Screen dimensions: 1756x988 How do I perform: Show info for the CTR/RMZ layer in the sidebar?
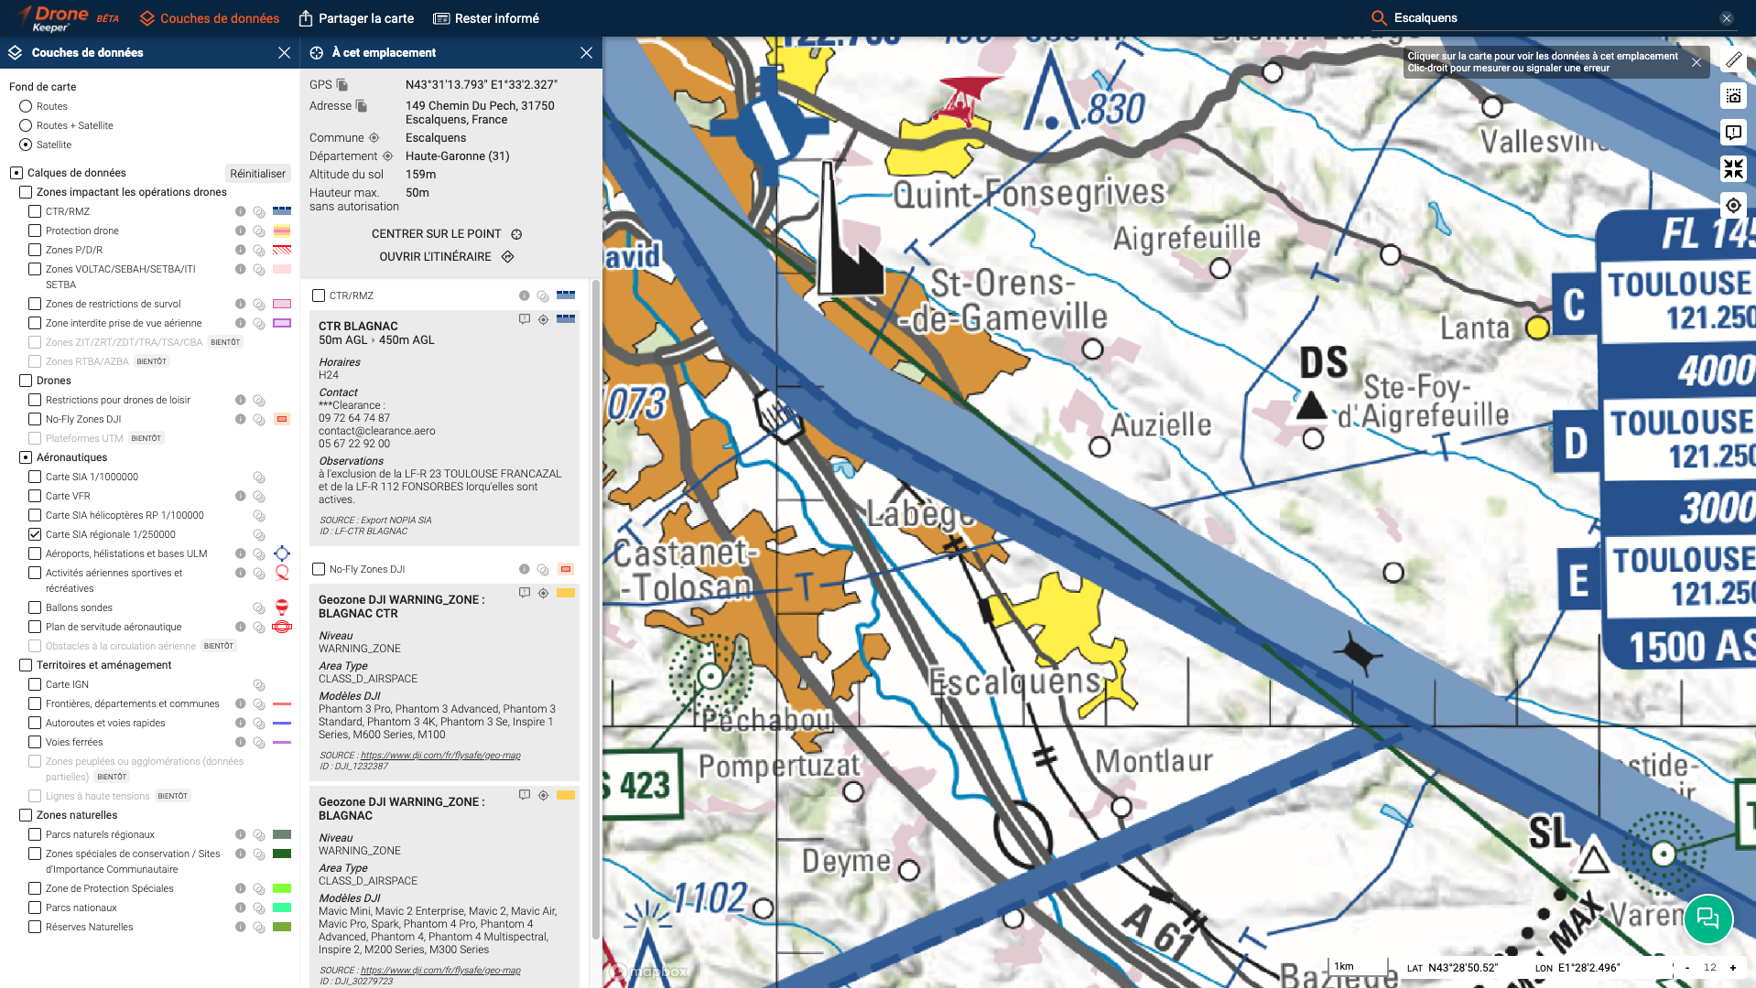240,211
